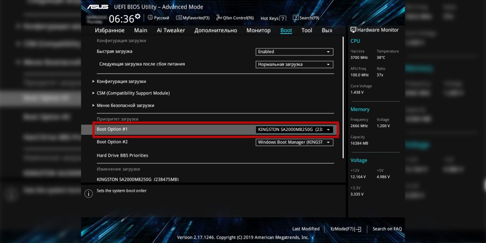
Task: Go to the Монитор tab
Action: tap(259, 30)
